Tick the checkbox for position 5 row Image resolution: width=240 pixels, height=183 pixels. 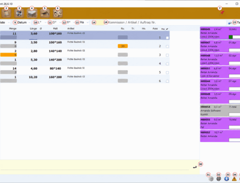[x=167, y=73]
